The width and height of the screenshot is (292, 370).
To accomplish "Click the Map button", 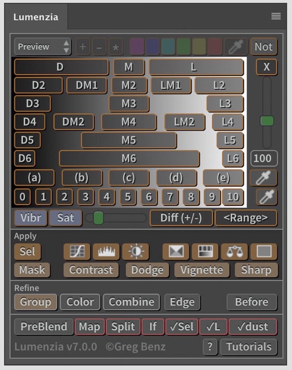I will coord(89,327).
